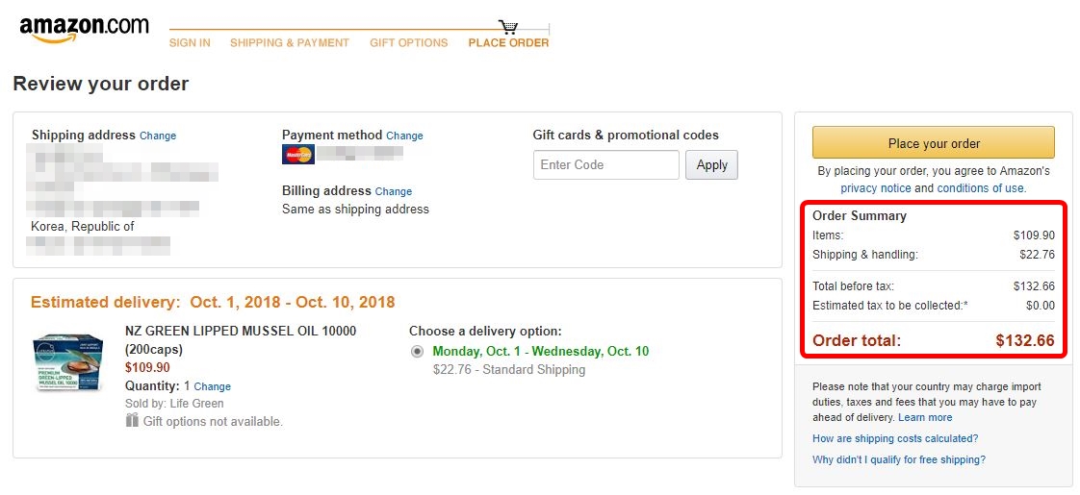Apply the promotional code
This screenshot has width=1080, height=495.
[x=711, y=165]
